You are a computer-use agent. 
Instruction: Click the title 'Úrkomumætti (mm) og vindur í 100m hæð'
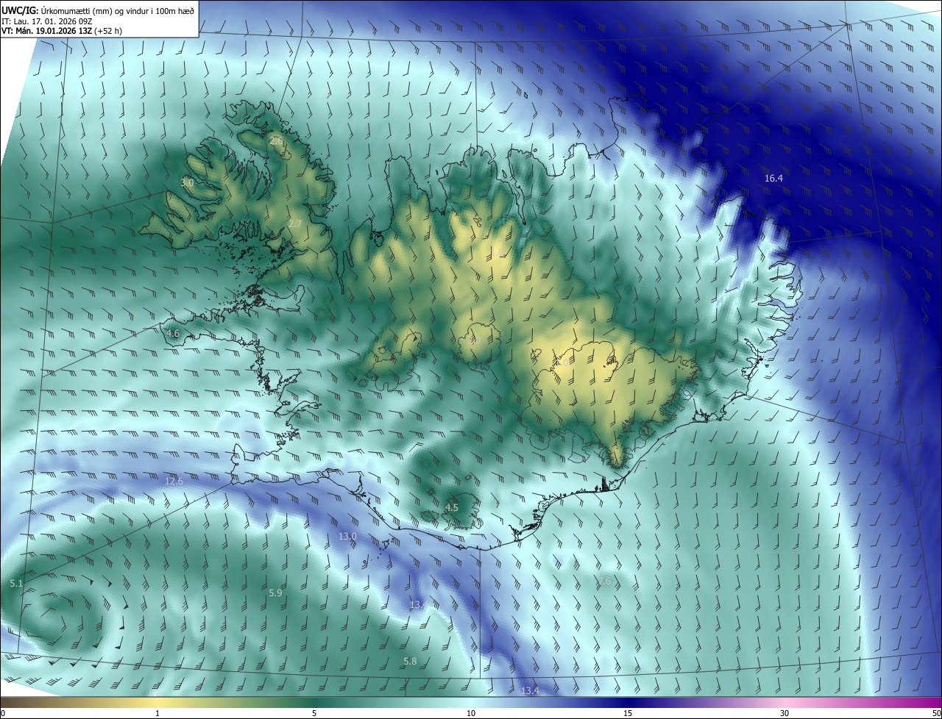[x=117, y=10]
